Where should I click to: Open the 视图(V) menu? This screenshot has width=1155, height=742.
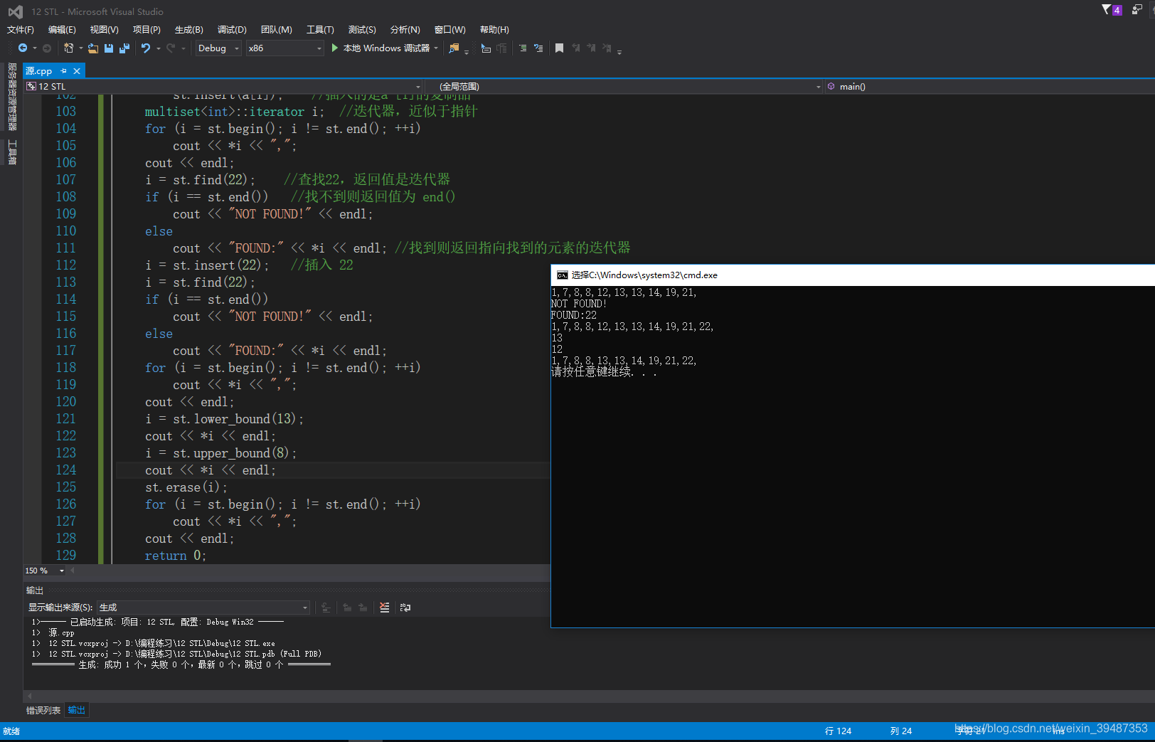pyautogui.click(x=104, y=29)
